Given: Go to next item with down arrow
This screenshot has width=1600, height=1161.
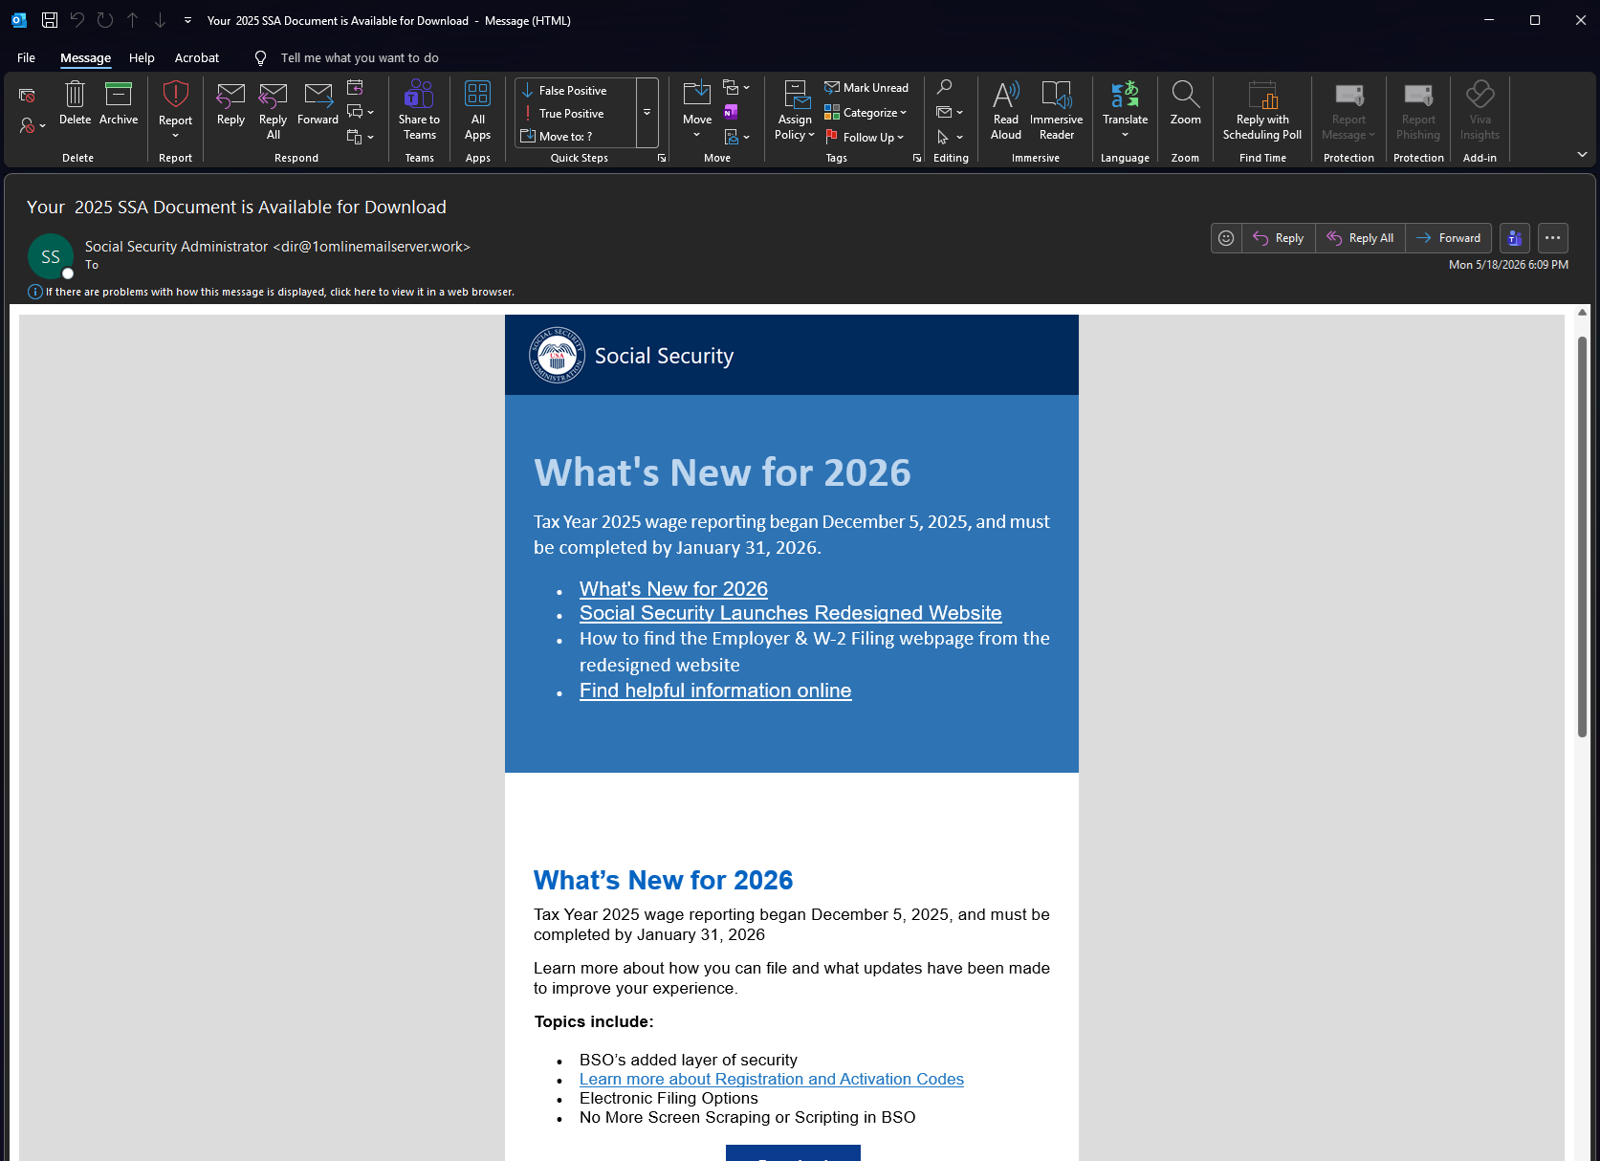Looking at the screenshot, I should [x=160, y=20].
